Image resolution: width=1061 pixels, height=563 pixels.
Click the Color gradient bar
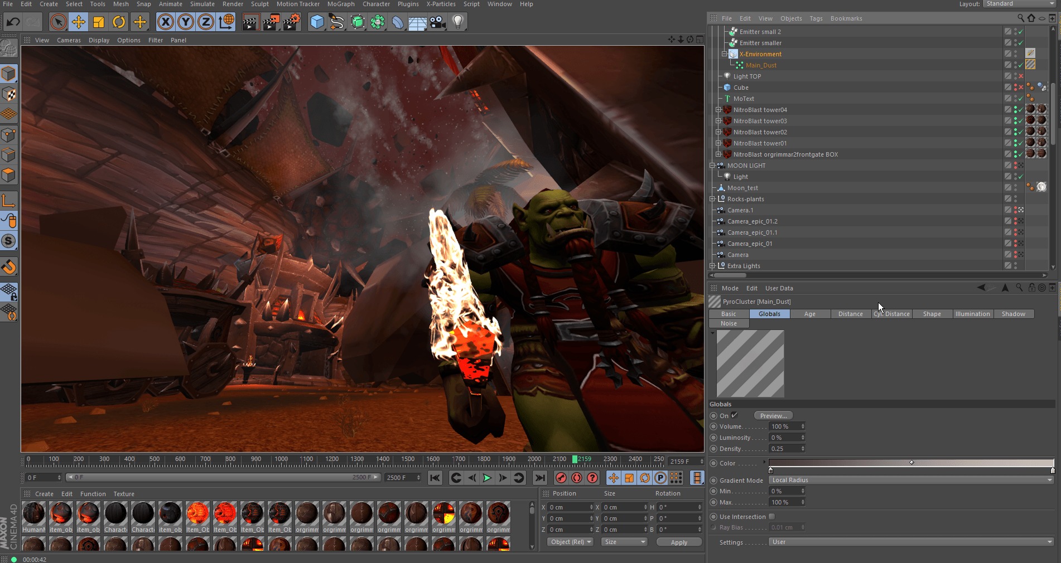point(912,463)
